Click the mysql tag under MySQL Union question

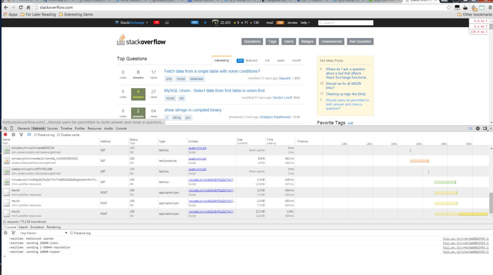[x=170, y=98]
